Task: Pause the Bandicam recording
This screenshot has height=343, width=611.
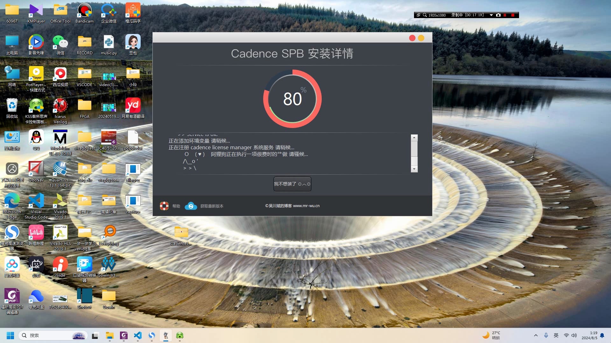Action: point(505,15)
